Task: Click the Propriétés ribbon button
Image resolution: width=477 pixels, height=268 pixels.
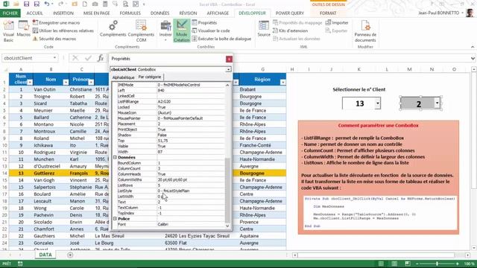Action: point(204,23)
